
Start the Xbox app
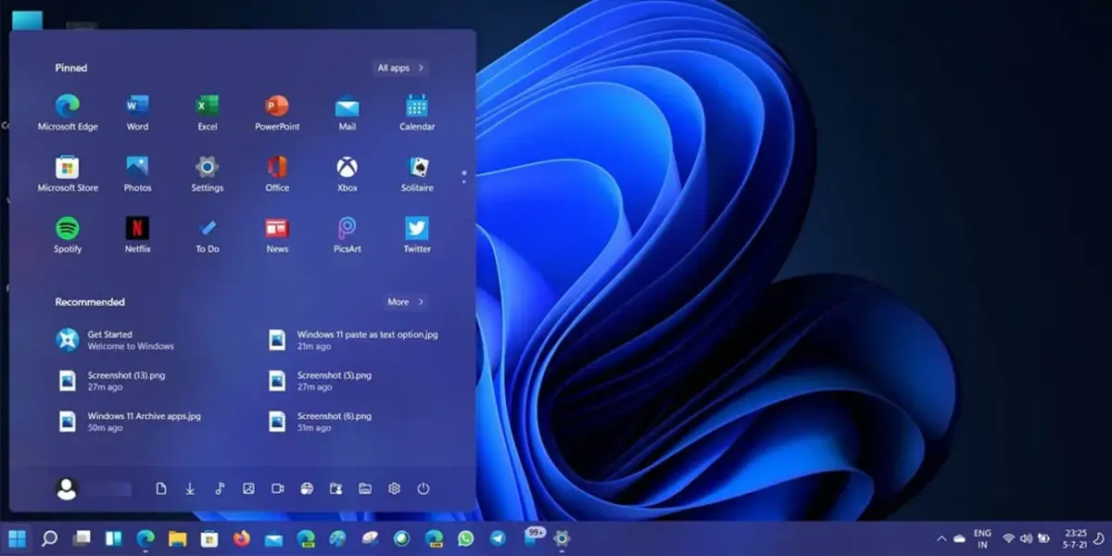[346, 165]
